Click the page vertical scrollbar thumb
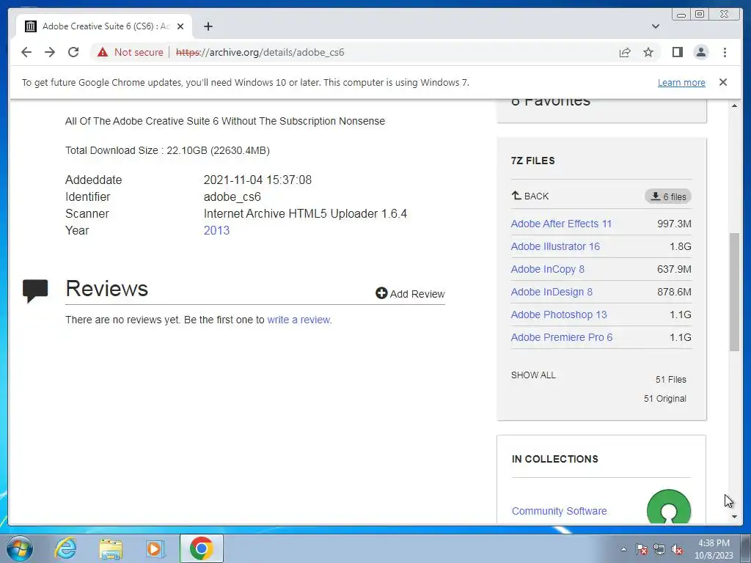Viewport: 751px width, 563px height. coord(734,292)
